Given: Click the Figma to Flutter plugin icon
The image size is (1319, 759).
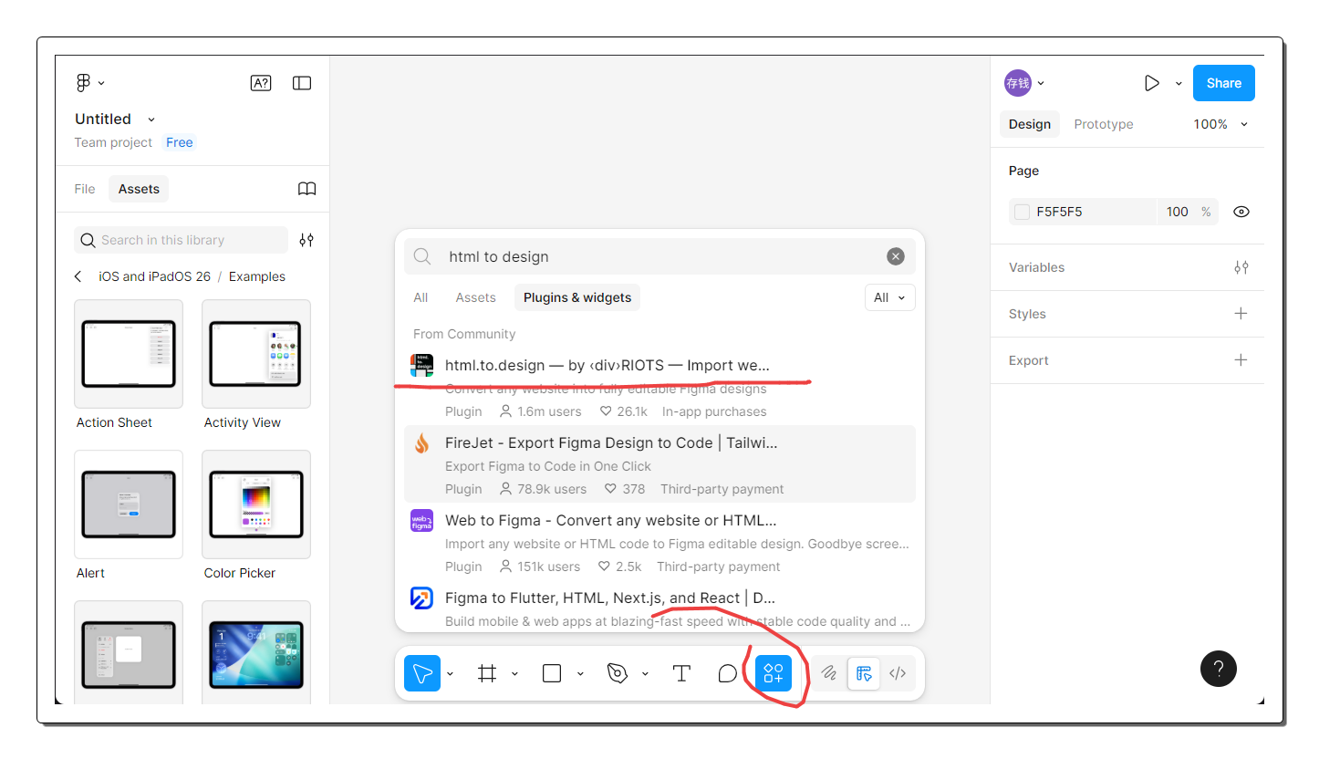Looking at the screenshot, I should point(421,598).
